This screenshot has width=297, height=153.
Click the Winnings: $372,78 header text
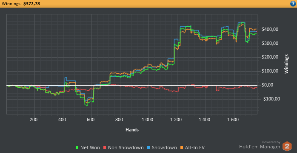pos(21,3)
